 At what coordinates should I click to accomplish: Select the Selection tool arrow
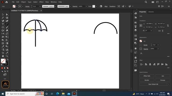click(3, 14)
